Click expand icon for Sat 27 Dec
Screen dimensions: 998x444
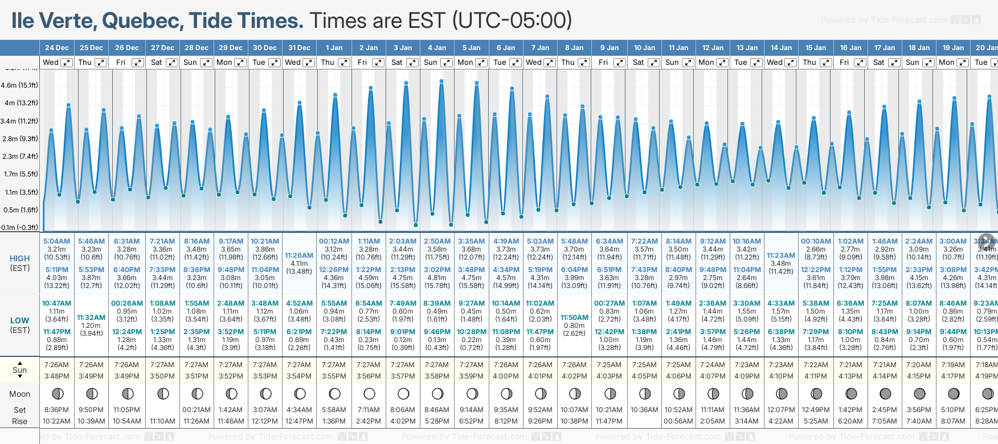[x=171, y=63]
